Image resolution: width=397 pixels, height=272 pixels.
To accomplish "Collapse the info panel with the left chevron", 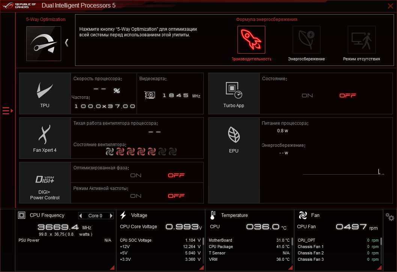I will coord(66,43).
